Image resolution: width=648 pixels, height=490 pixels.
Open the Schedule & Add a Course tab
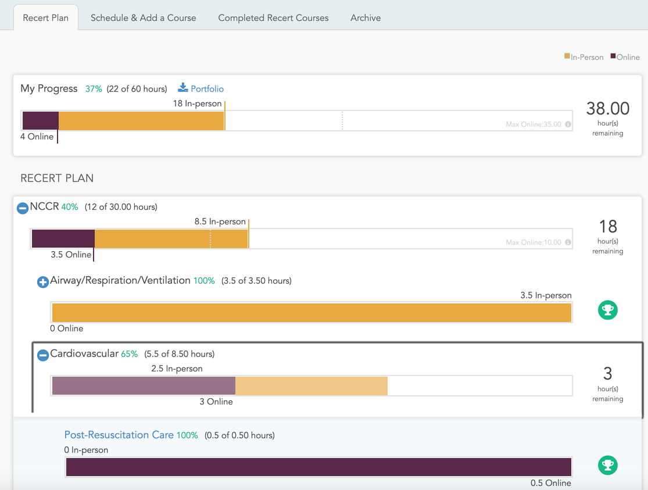click(x=143, y=18)
